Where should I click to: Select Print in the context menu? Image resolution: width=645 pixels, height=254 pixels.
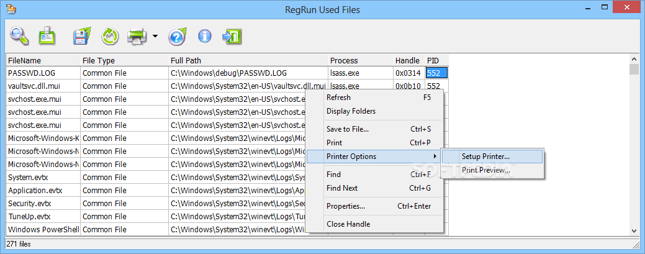click(x=375, y=143)
